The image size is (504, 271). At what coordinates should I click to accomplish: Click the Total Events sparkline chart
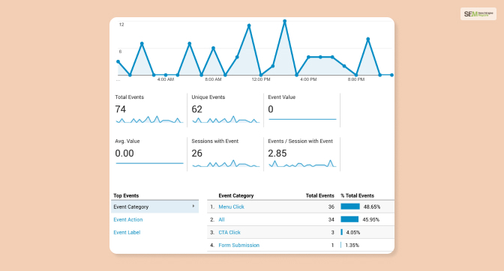pos(149,120)
